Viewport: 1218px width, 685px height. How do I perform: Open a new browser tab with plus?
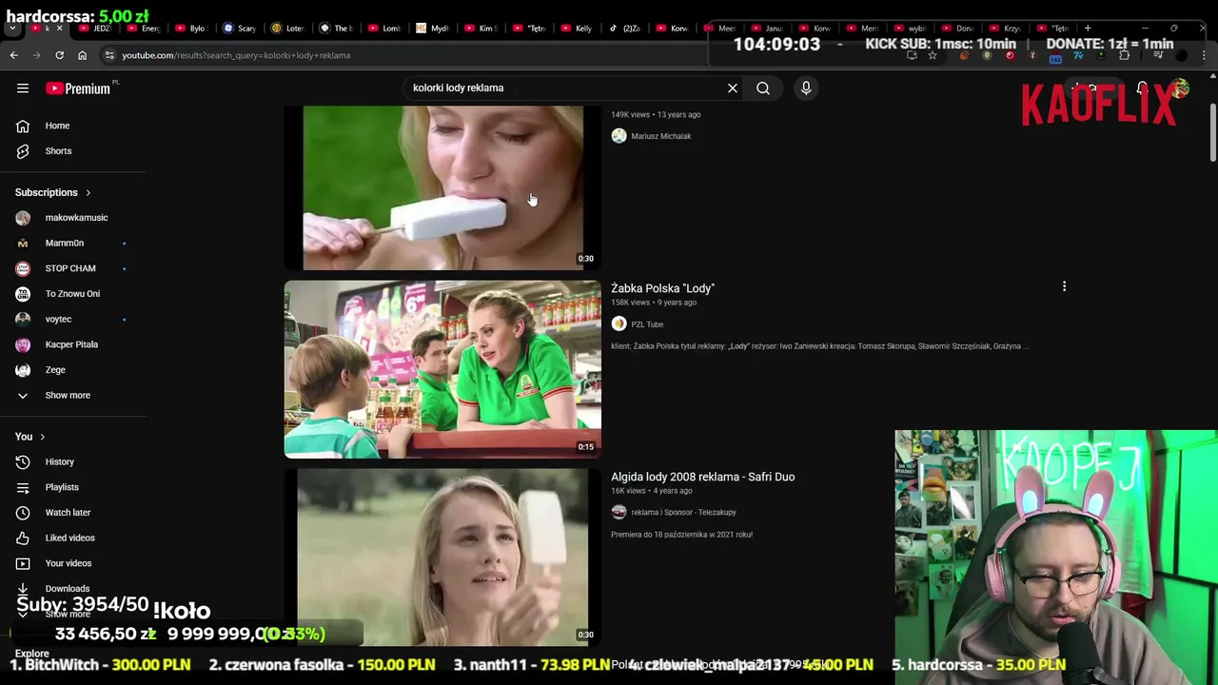[1088, 29]
